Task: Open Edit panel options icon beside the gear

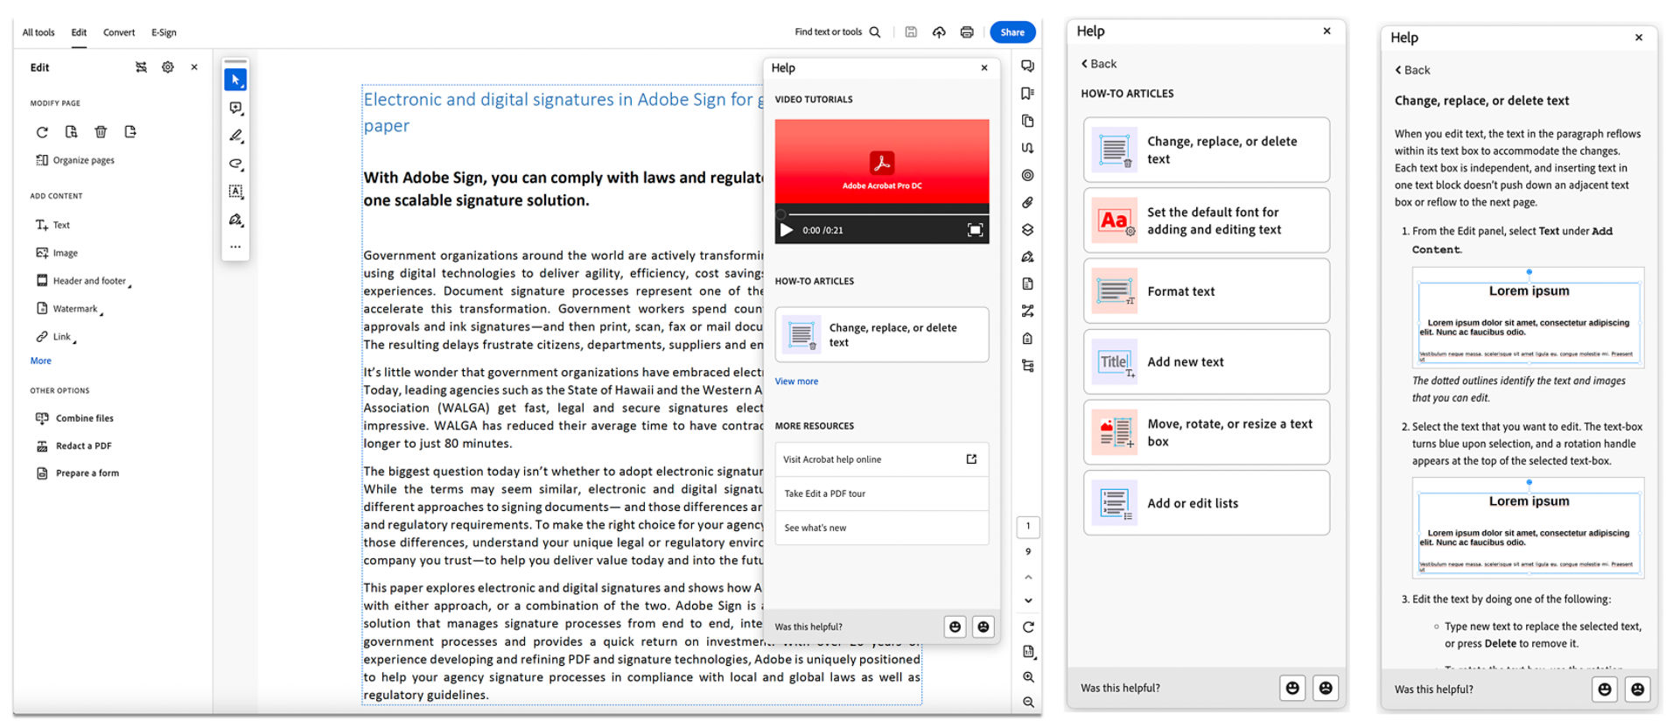Action: pyautogui.click(x=141, y=67)
